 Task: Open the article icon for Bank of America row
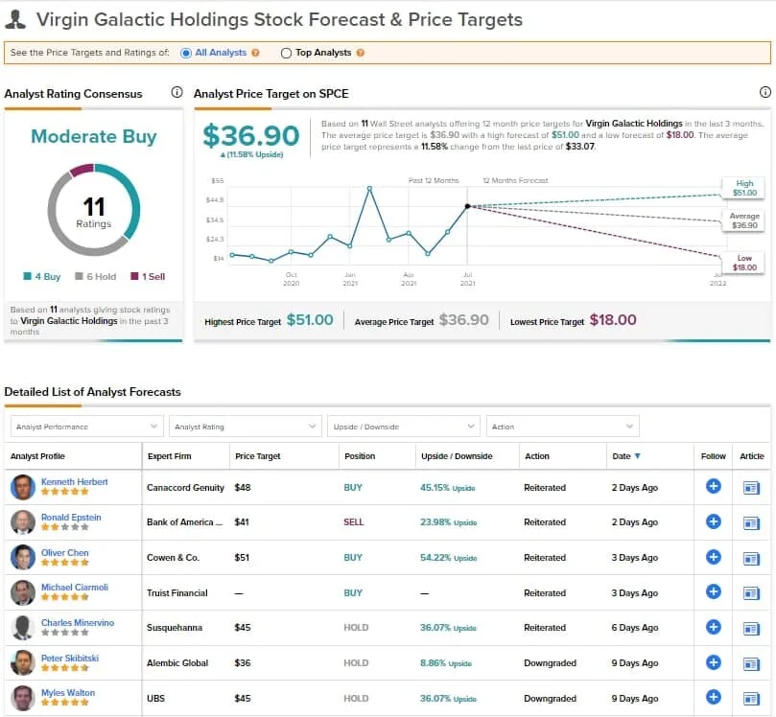[751, 523]
